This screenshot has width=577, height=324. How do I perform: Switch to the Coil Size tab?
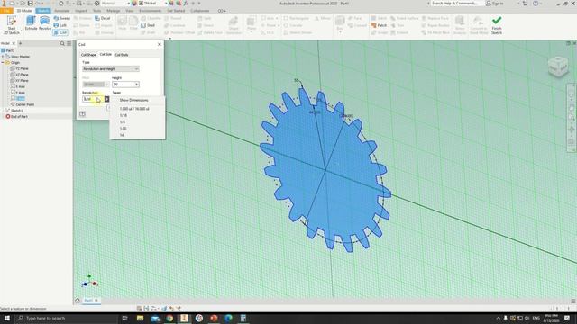point(105,54)
